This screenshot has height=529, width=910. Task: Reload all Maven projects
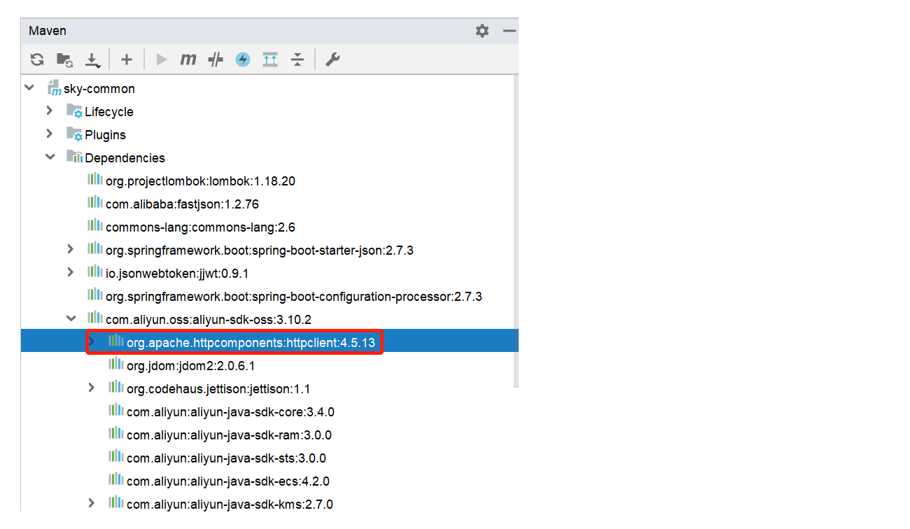(36, 59)
